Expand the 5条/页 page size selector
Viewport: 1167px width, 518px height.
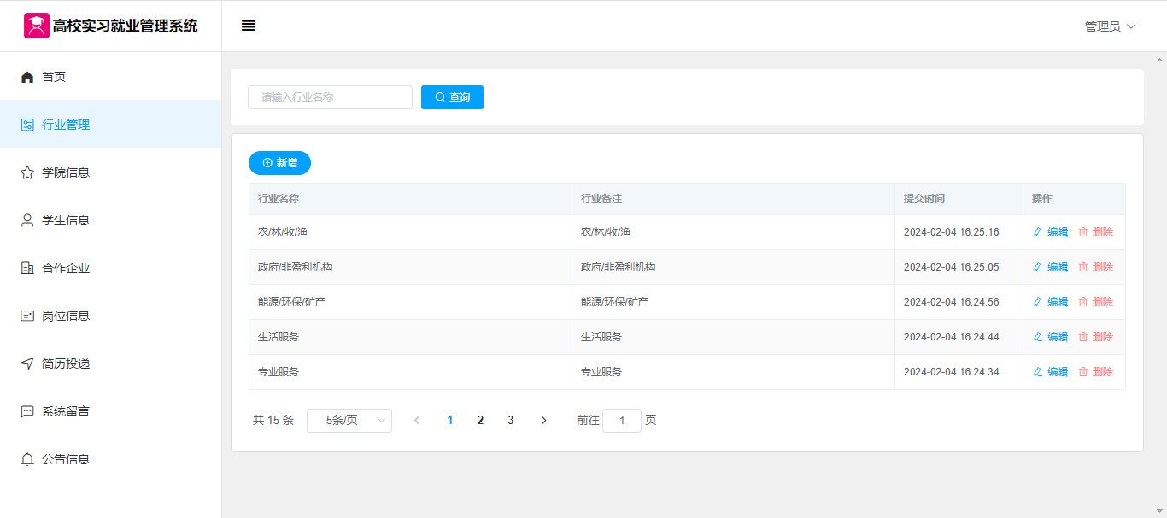[x=349, y=420]
